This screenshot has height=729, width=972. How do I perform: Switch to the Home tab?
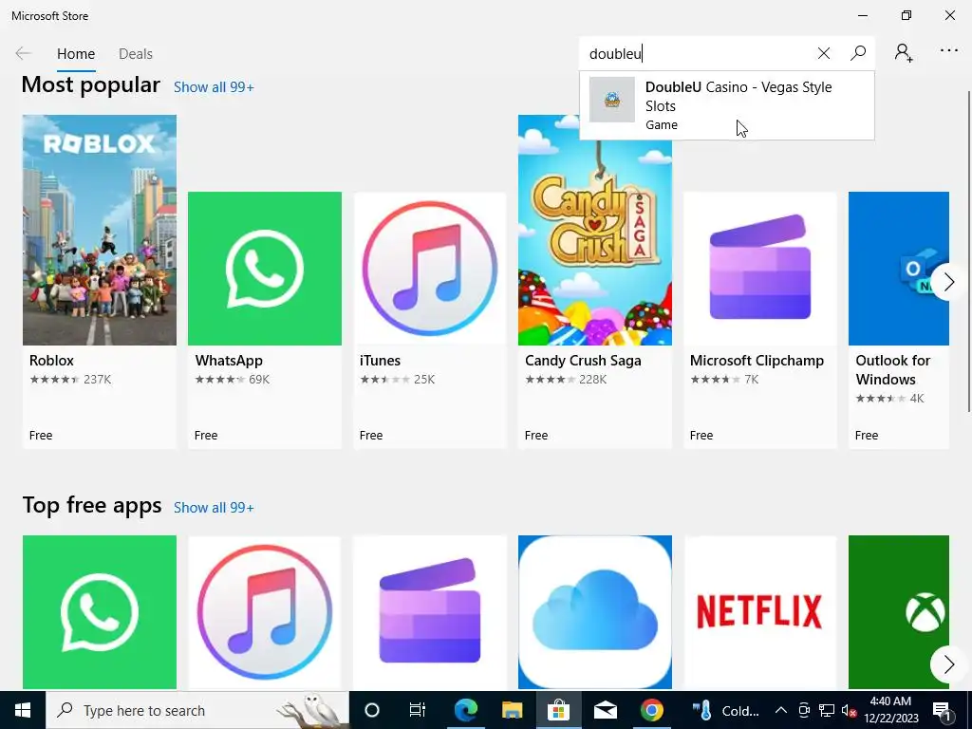[x=76, y=54]
